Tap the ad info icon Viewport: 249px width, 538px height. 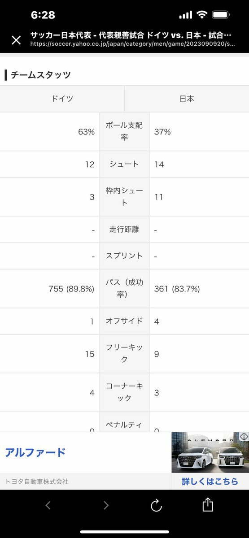244,437
